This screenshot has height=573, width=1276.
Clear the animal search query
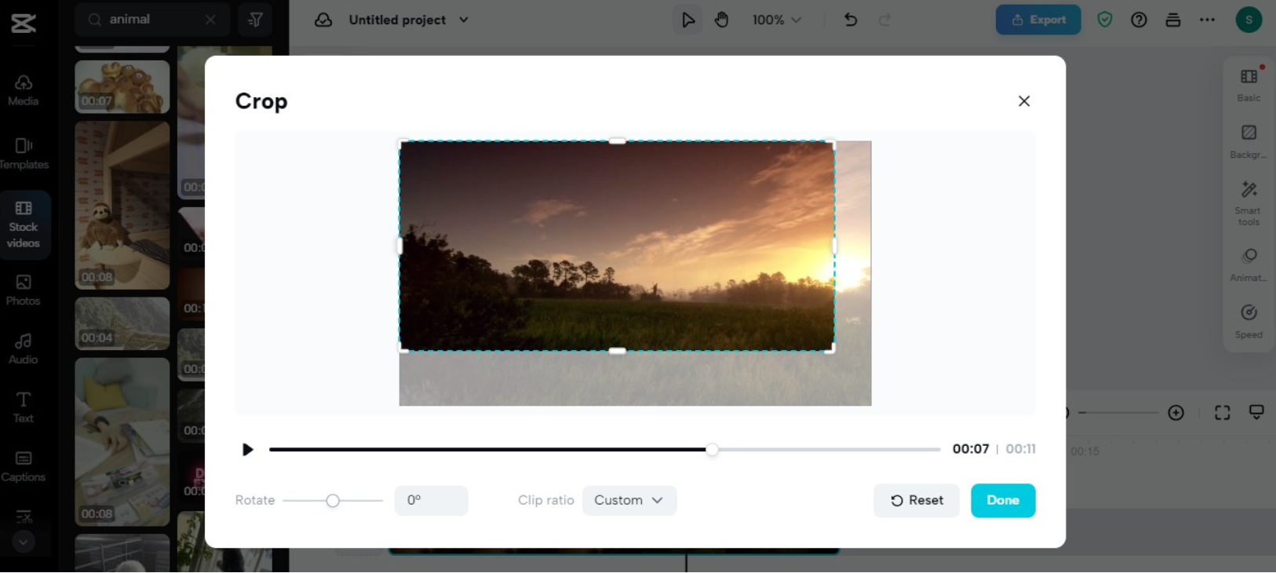(x=210, y=20)
